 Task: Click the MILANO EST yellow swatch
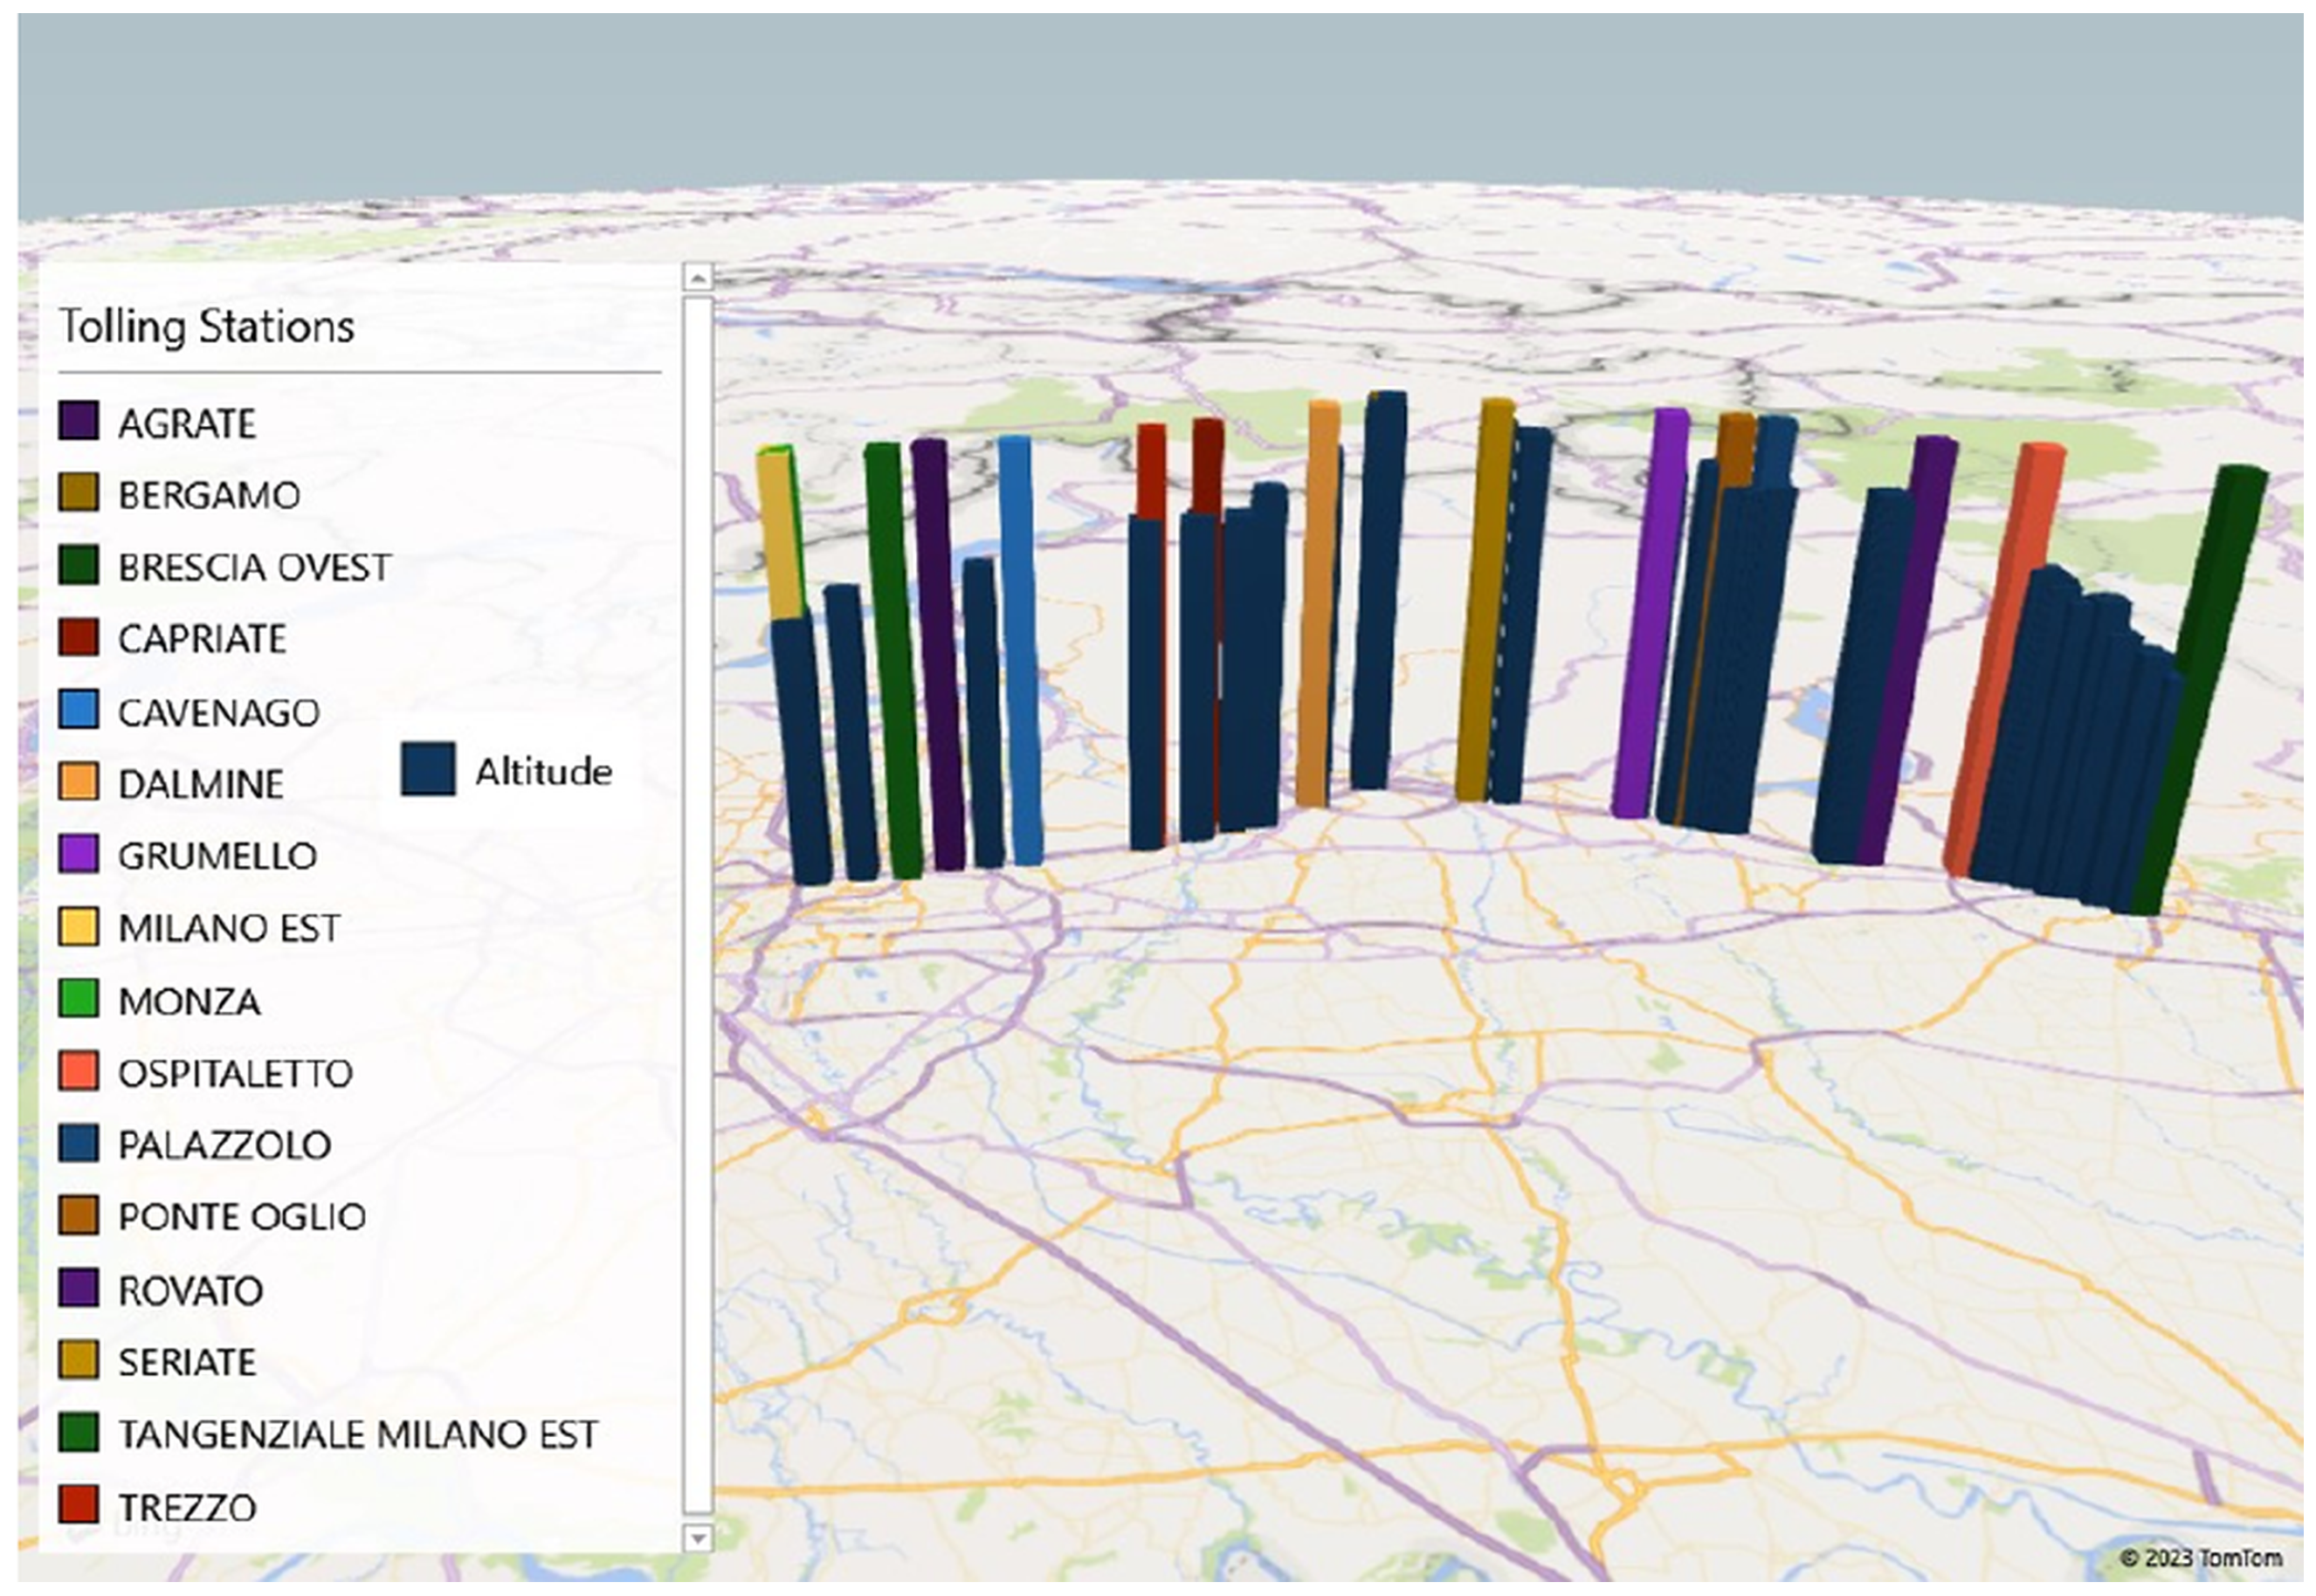[x=79, y=927]
